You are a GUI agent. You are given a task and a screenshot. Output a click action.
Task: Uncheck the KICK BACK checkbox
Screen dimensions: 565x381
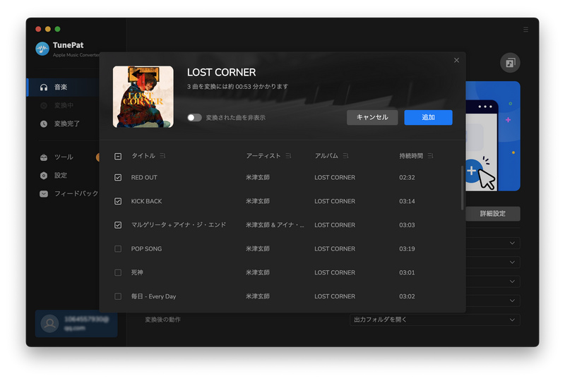point(118,201)
